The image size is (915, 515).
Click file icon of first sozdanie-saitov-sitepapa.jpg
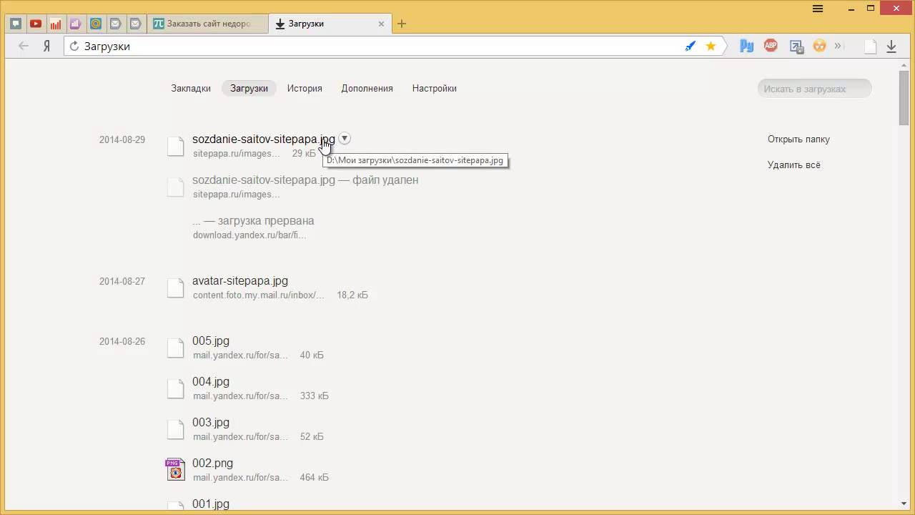(175, 146)
